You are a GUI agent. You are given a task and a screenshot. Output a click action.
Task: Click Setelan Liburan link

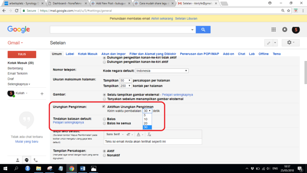pos(186,18)
